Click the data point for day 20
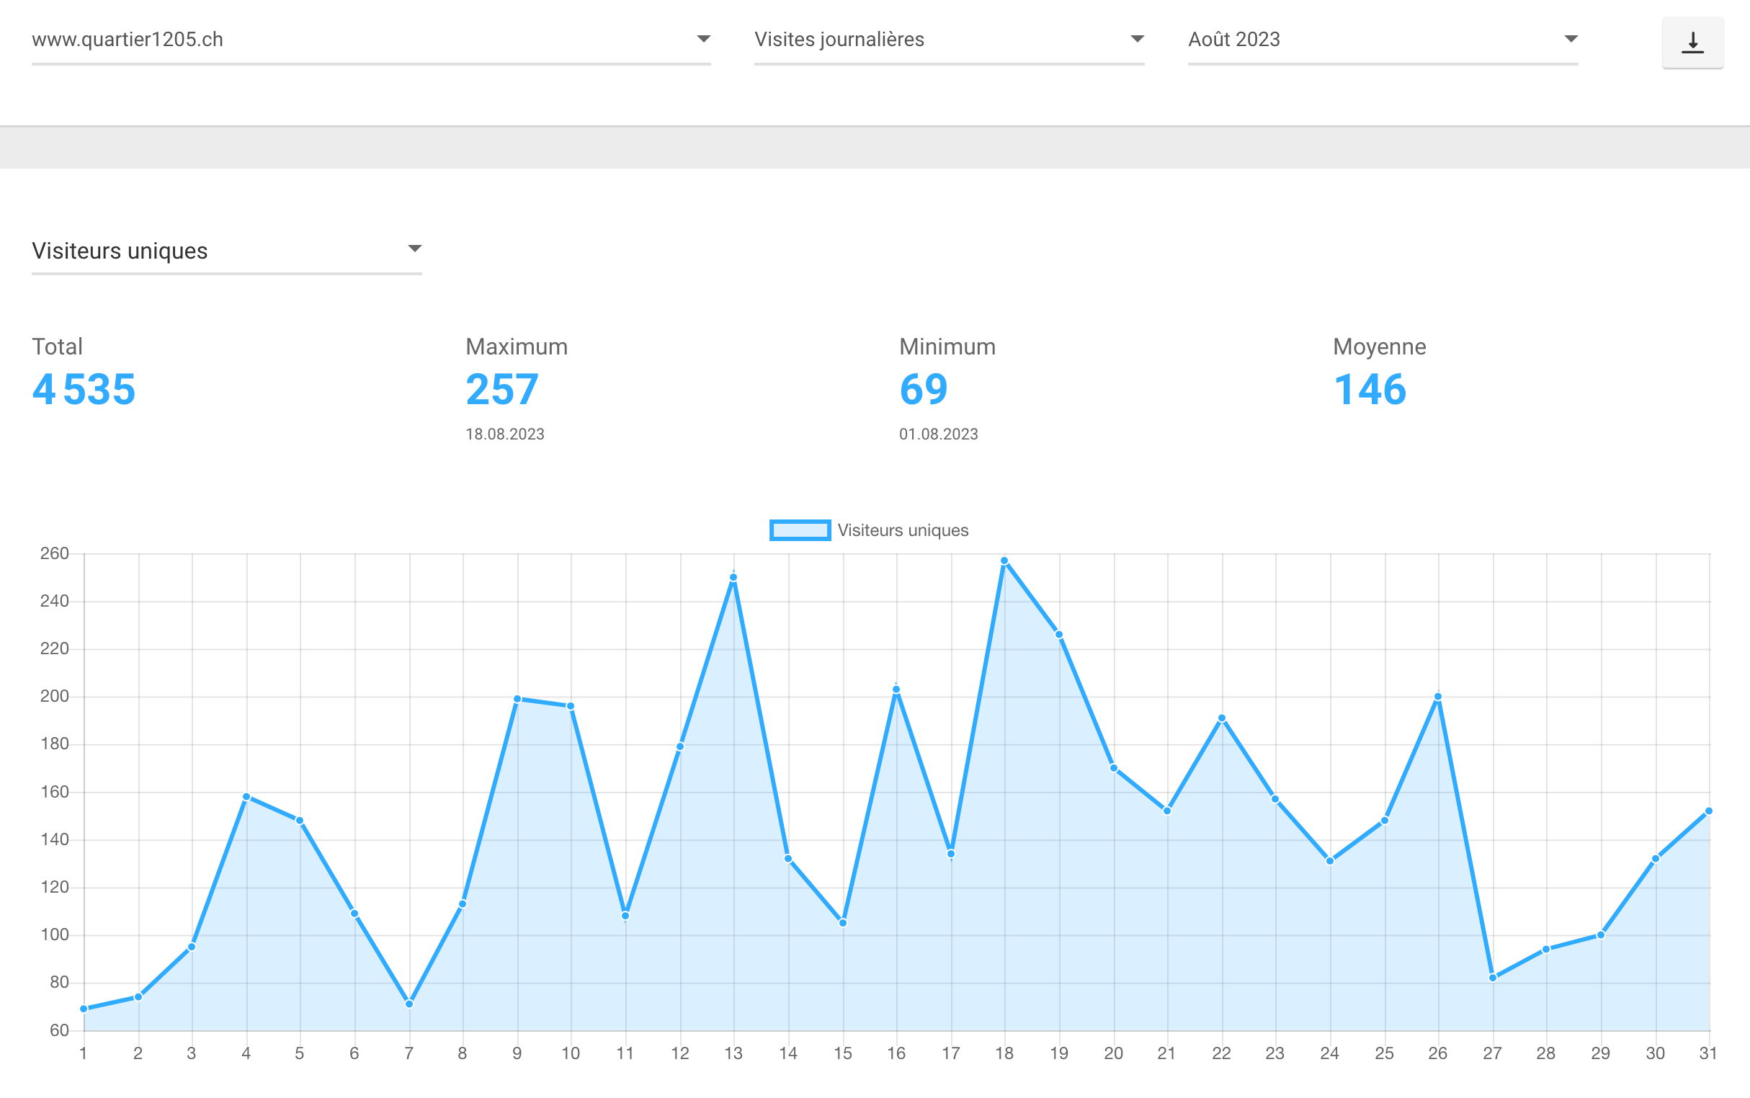Image resolution: width=1750 pixels, height=1098 pixels. (x=1113, y=768)
